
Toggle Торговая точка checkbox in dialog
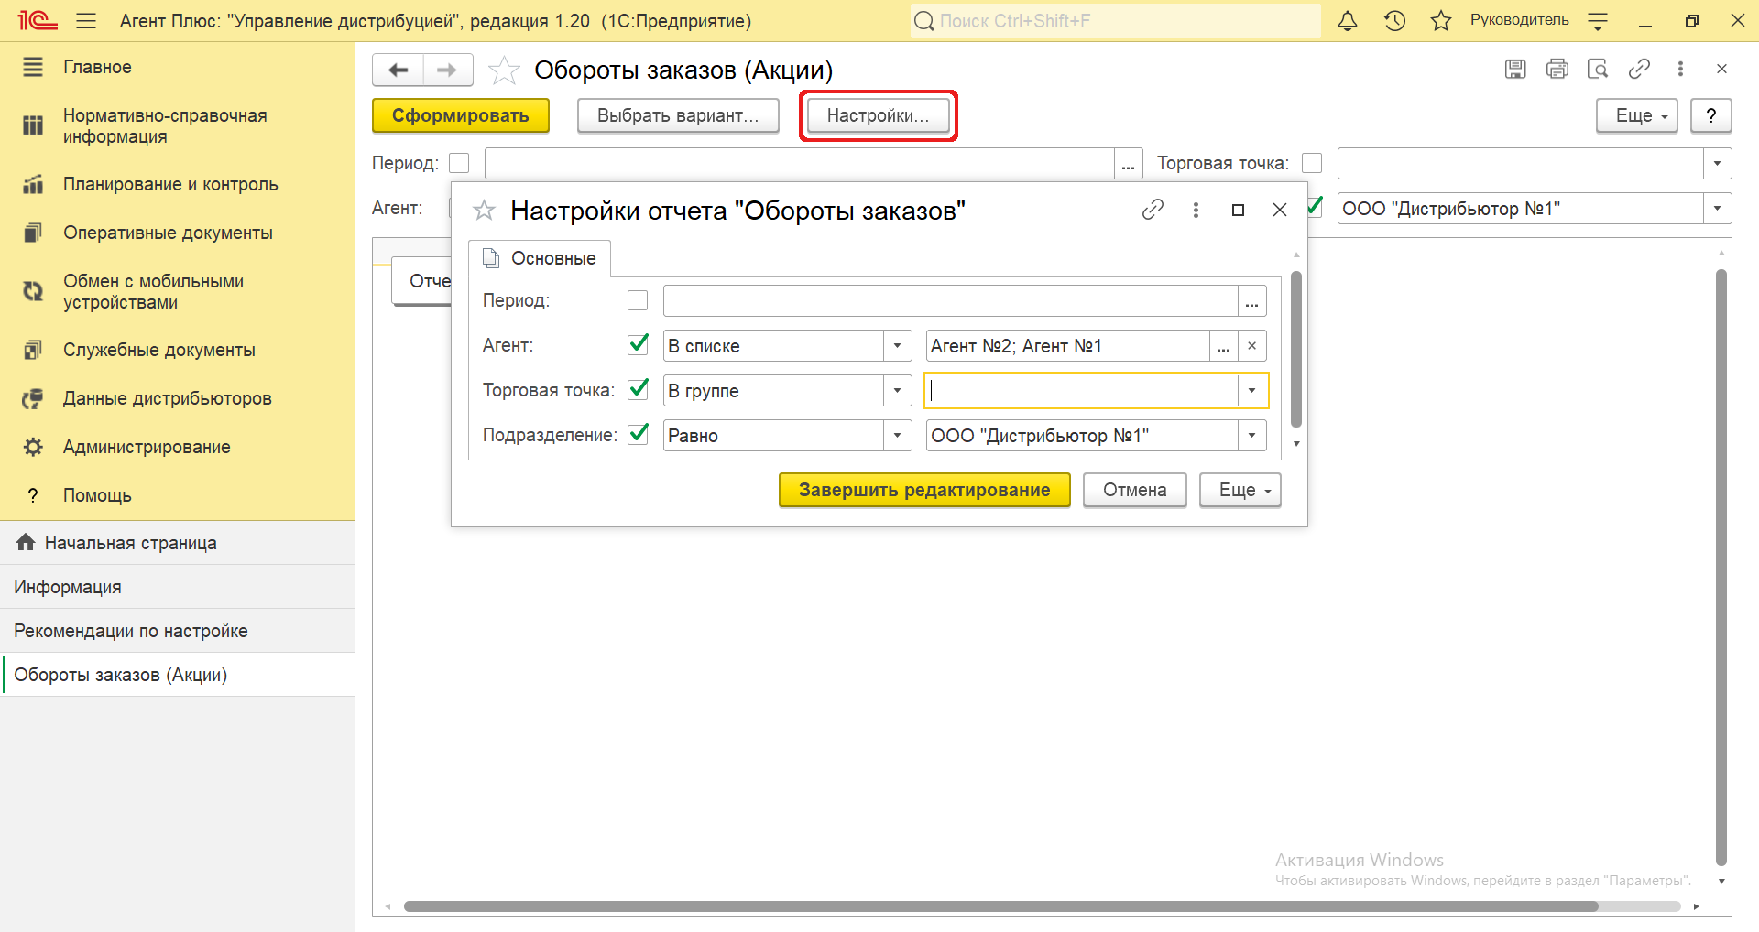[x=638, y=390]
